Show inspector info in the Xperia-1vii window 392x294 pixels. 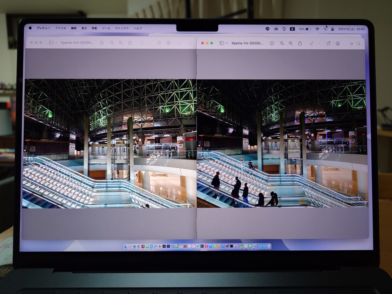click(102, 43)
